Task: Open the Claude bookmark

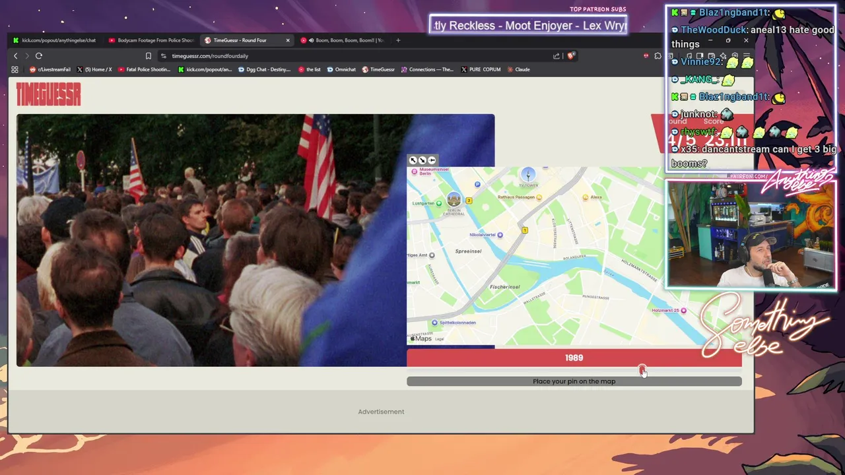Action: coord(519,69)
